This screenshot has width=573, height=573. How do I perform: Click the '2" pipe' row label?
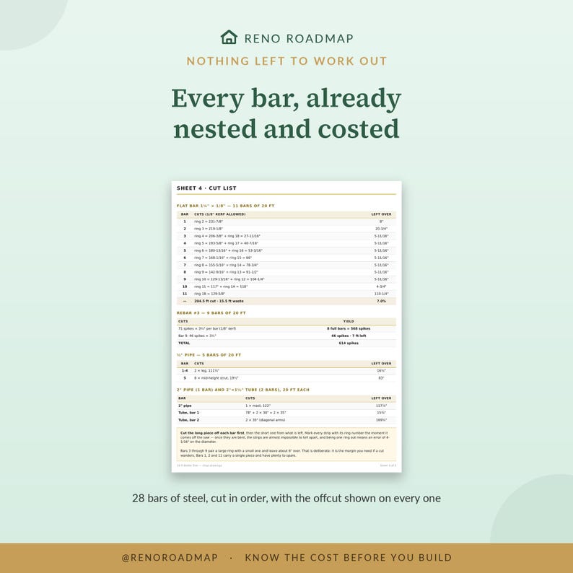pos(185,406)
